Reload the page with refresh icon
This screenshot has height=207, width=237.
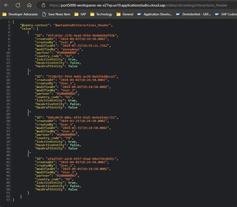coord(18,5)
